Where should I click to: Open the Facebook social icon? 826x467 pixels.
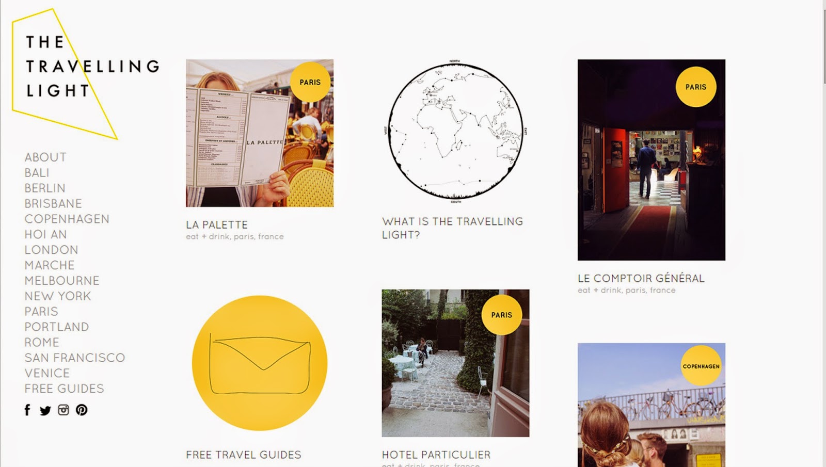[27, 410]
